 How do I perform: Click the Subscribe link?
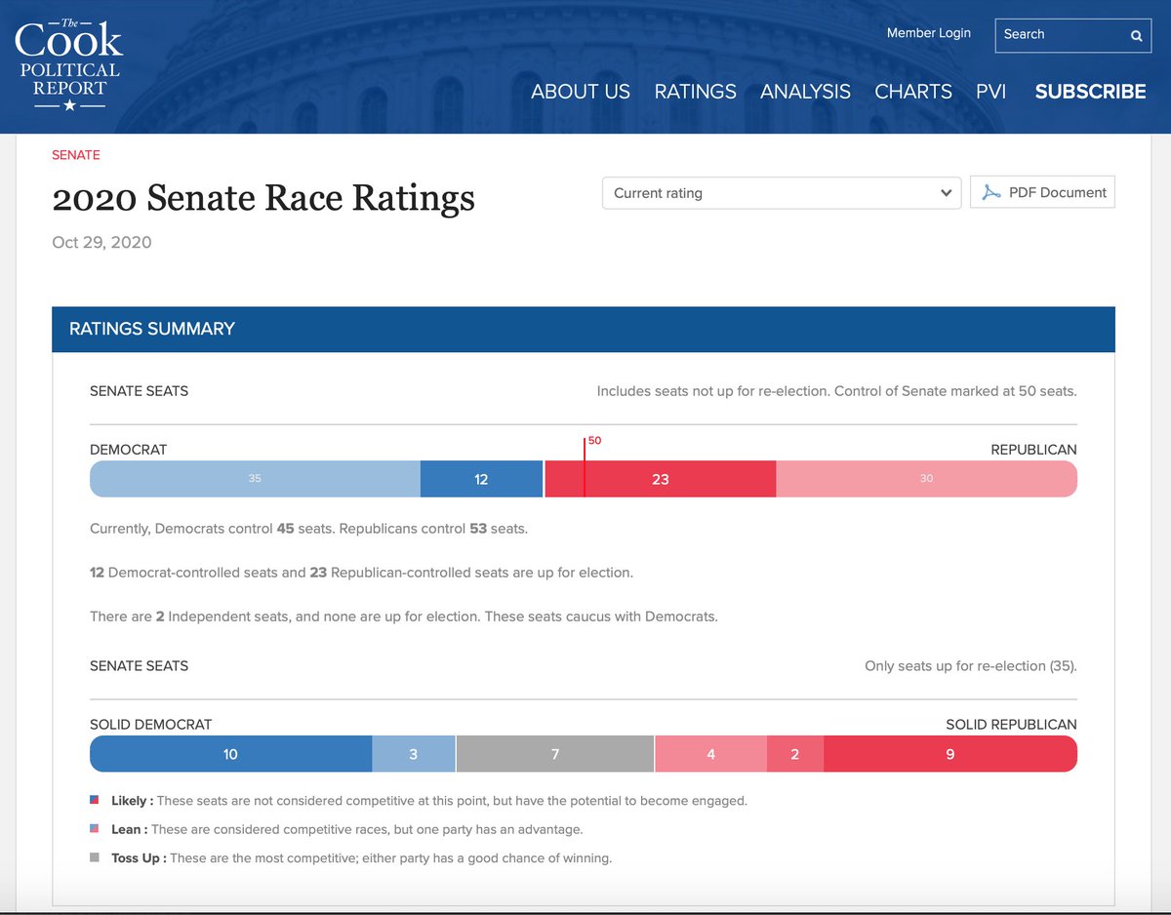1090,92
